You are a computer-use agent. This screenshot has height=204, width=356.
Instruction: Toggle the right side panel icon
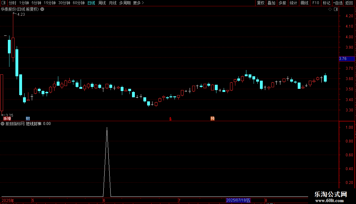click(x=336, y=9)
